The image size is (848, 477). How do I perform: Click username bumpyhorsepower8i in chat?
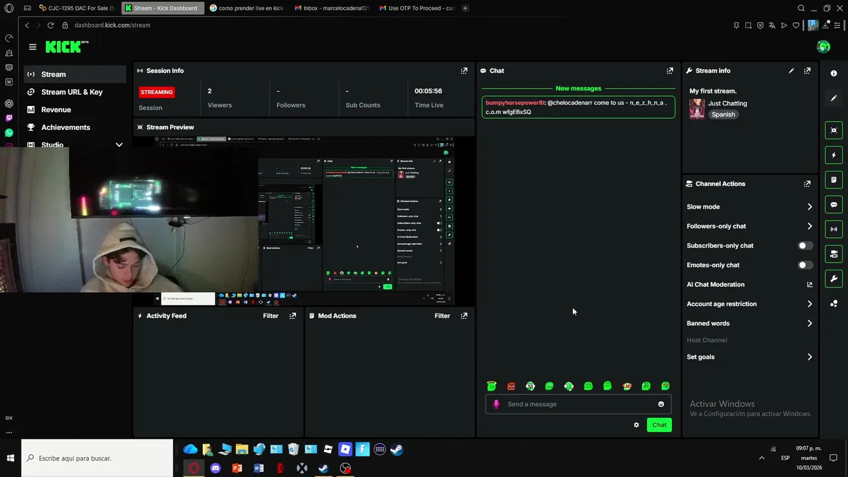(x=515, y=103)
